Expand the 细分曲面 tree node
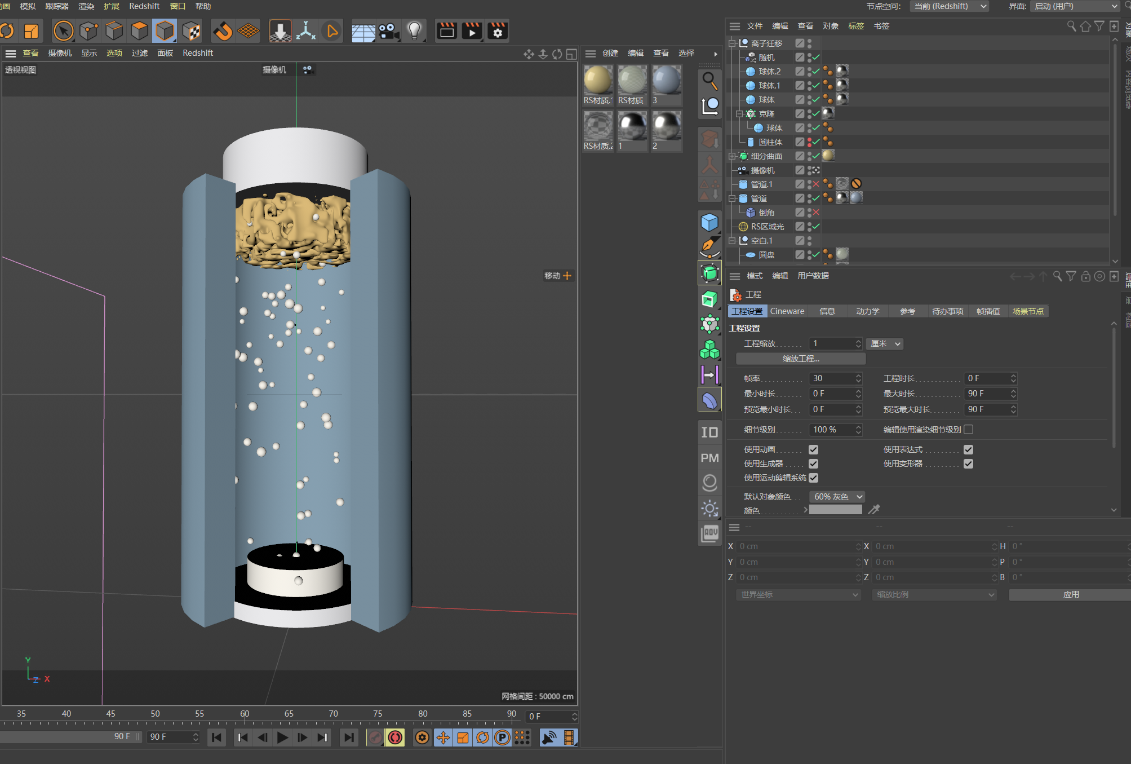 tap(732, 156)
